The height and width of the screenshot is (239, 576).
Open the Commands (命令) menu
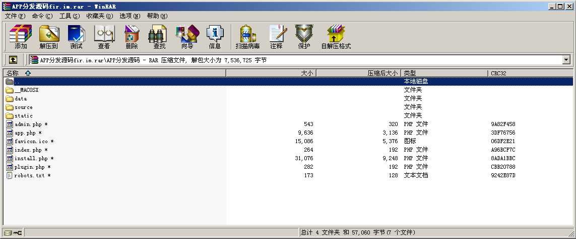tap(42, 16)
